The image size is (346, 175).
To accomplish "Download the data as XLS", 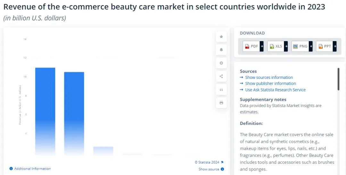I will point(276,46).
